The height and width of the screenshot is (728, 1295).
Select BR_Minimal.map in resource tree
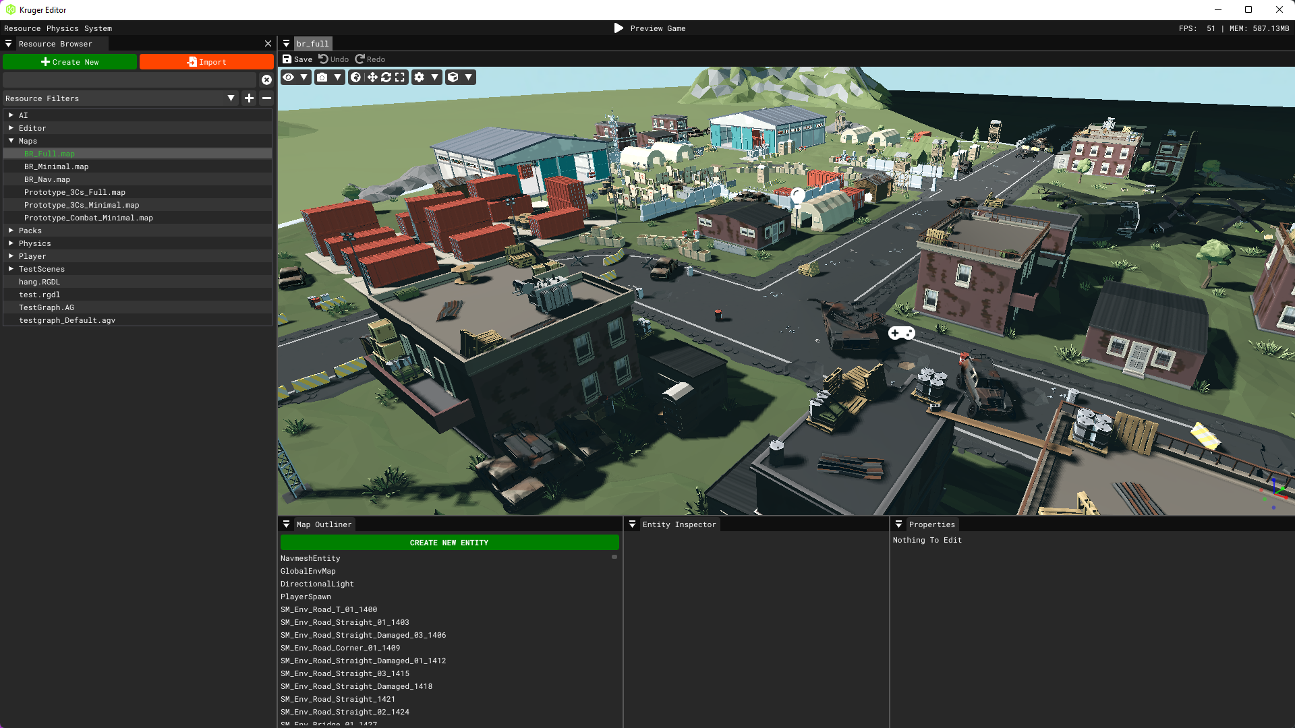[56, 166]
